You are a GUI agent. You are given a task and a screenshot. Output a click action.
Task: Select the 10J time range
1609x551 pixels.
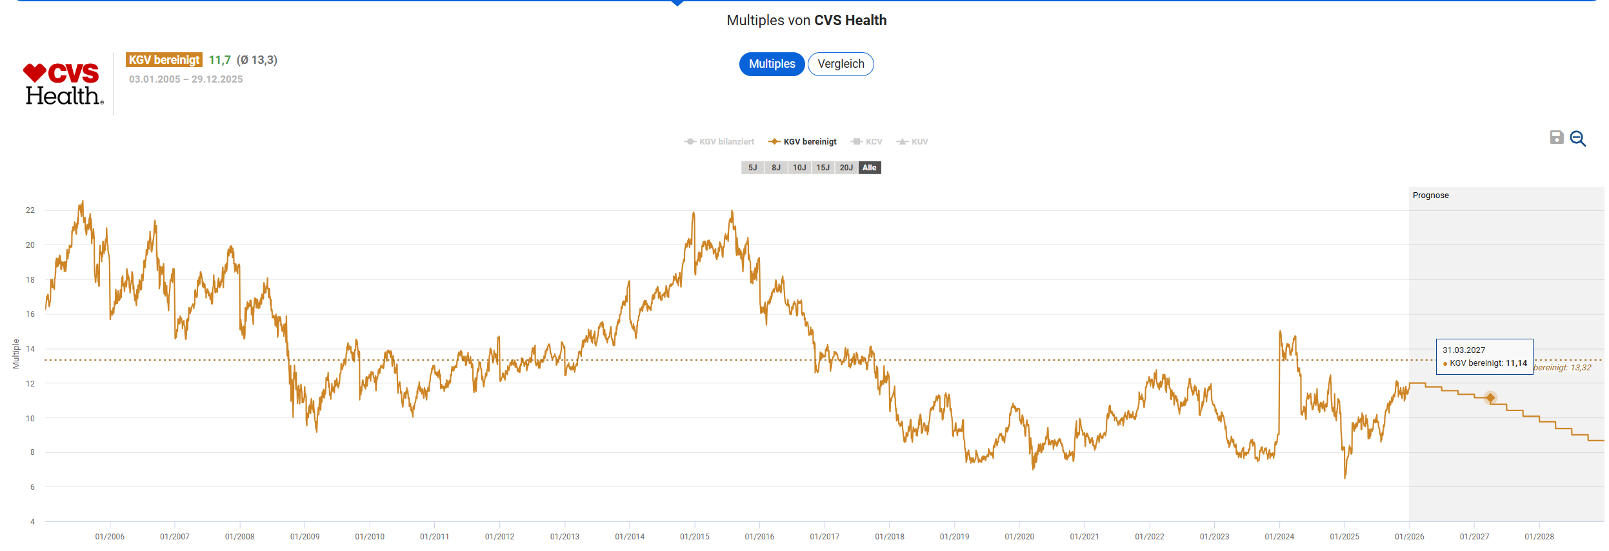tap(799, 168)
